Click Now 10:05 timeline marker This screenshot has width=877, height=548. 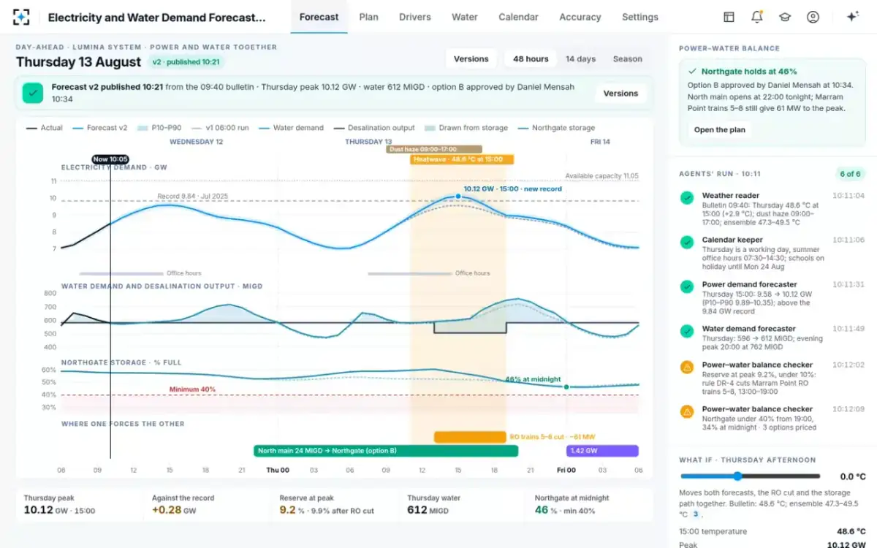point(110,159)
